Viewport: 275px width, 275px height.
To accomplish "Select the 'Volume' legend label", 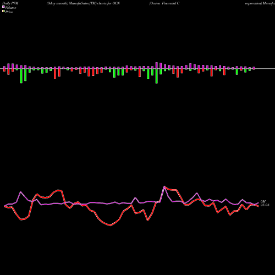I will click(x=10, y=8).
